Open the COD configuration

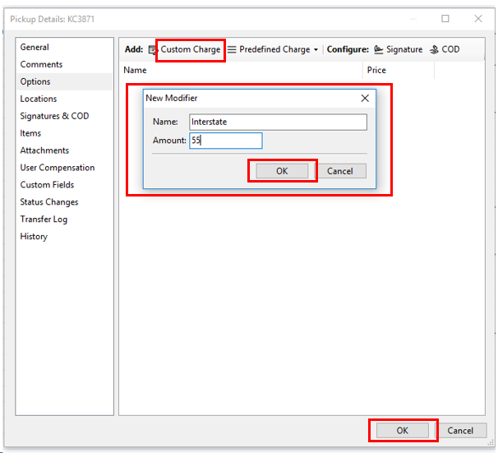tap(445, 49)
